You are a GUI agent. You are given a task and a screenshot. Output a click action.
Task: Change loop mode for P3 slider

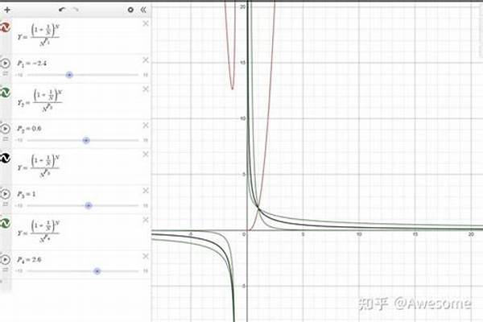(6, 204)
